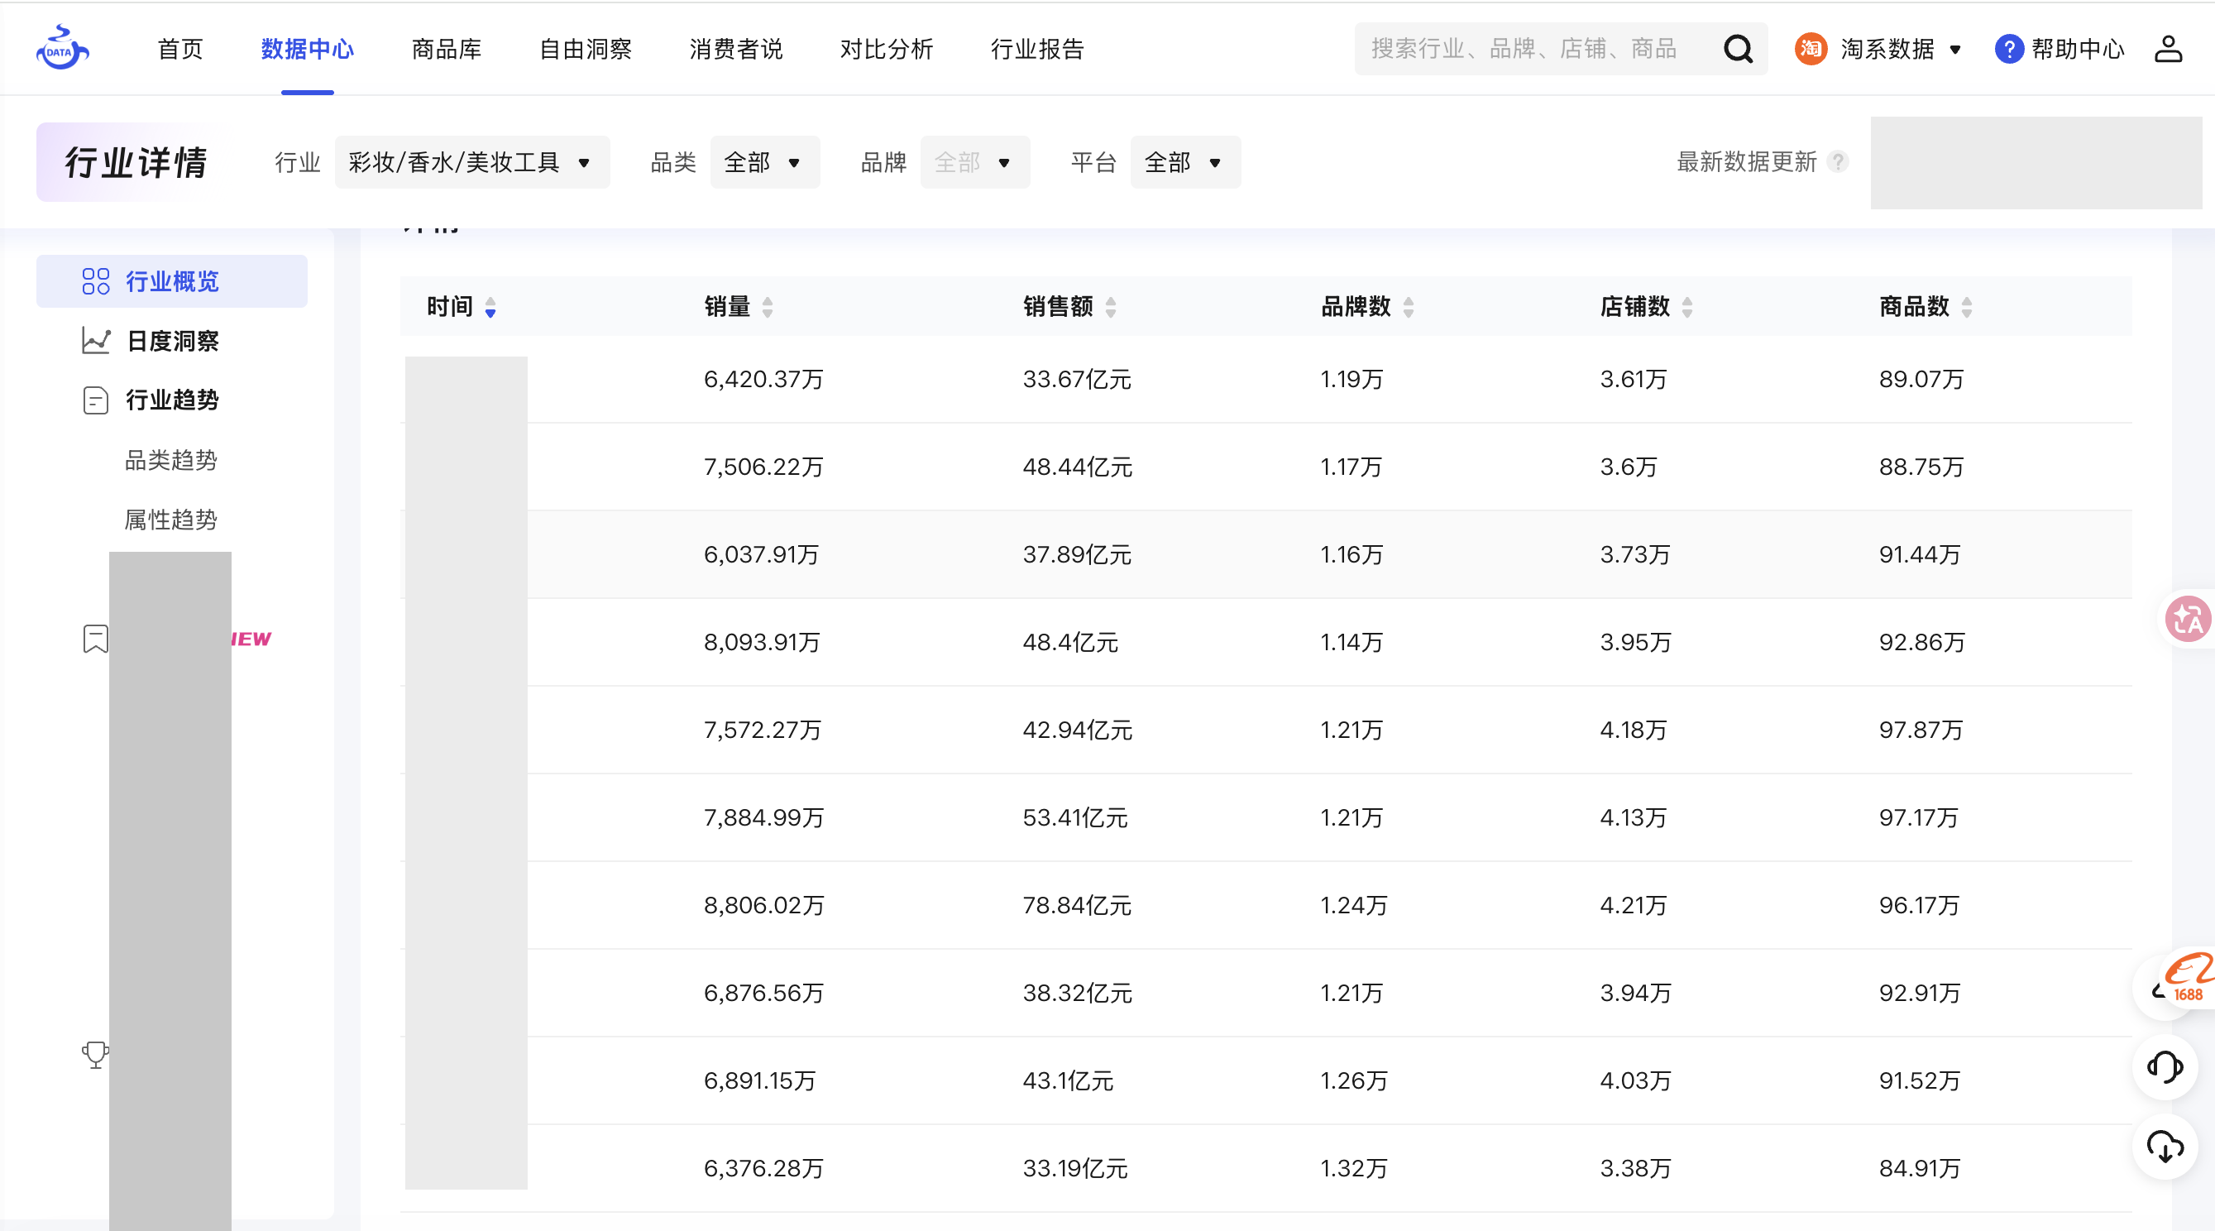Viewport: 2215px width, 1231px height.
Task: Click sales amount 53.41亿元
Action: click(1074, 817)
